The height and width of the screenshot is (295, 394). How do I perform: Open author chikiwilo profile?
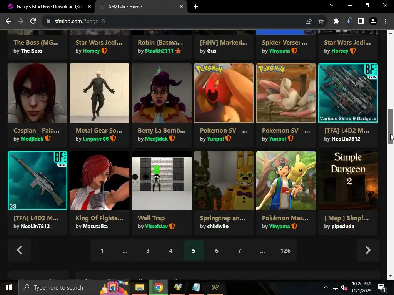point(218,226)
